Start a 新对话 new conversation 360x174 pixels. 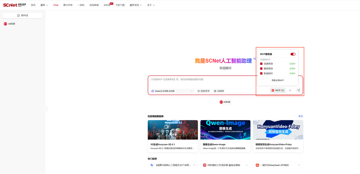pyautogui.click(x=22, y=15)
